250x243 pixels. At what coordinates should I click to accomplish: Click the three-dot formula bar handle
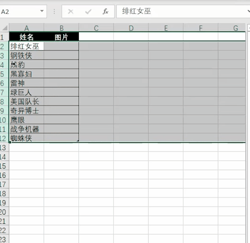(54, 11)
